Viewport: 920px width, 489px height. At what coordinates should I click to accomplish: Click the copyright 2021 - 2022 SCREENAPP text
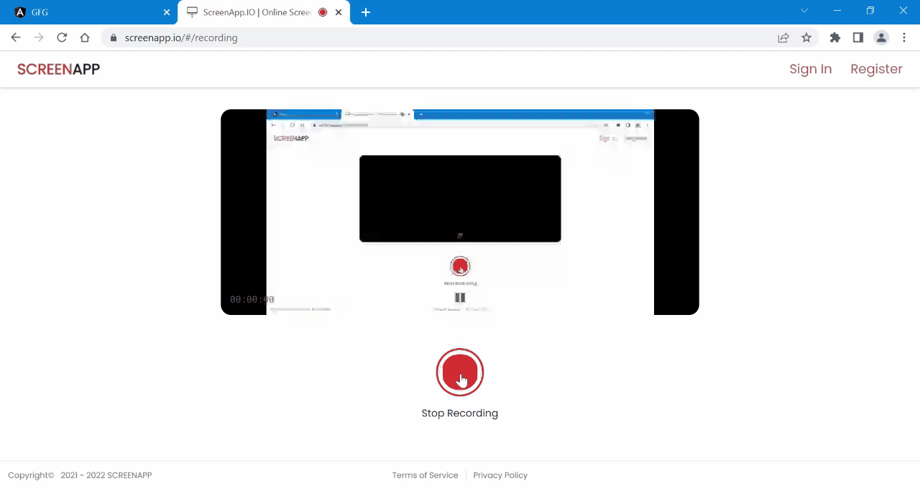[80, 475]
